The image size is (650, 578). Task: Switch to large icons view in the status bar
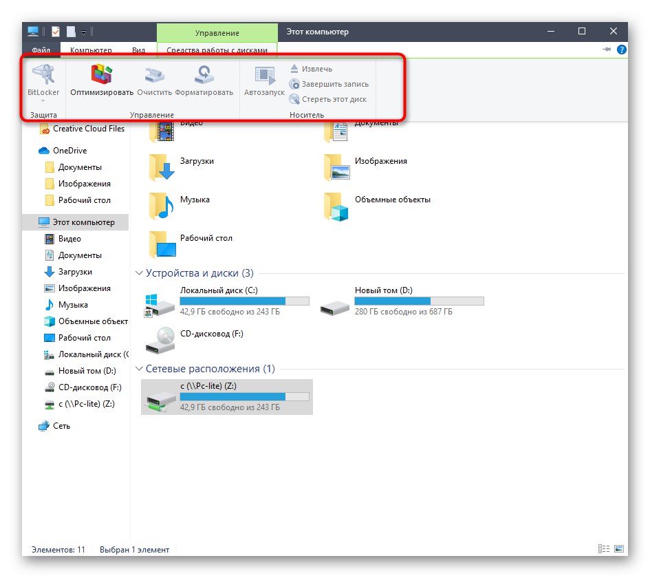point(619,549)
